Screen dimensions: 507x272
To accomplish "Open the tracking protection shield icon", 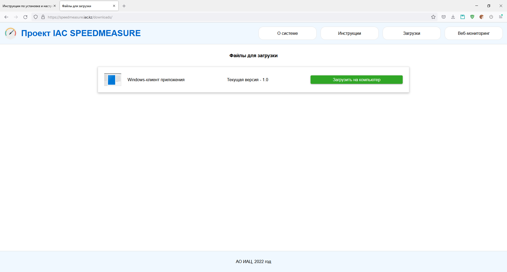I will [x=36, y=17].
